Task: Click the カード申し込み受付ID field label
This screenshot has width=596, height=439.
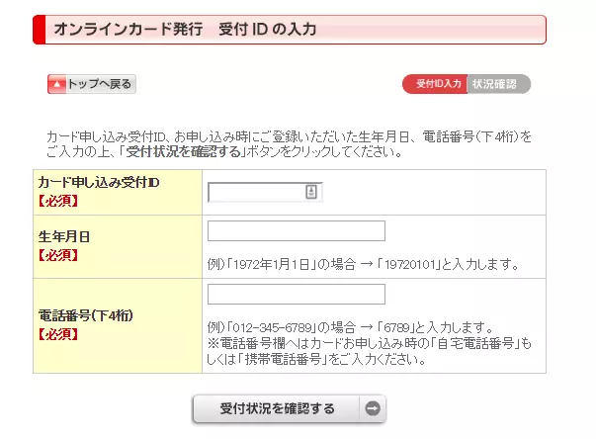Action: click(x=99, y=183)
